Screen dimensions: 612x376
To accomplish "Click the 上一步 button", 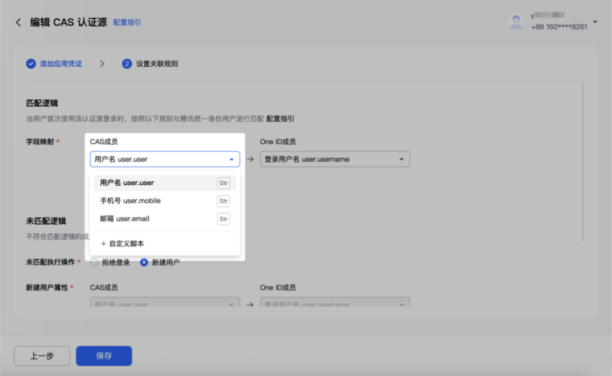I will tap(42, 356).
